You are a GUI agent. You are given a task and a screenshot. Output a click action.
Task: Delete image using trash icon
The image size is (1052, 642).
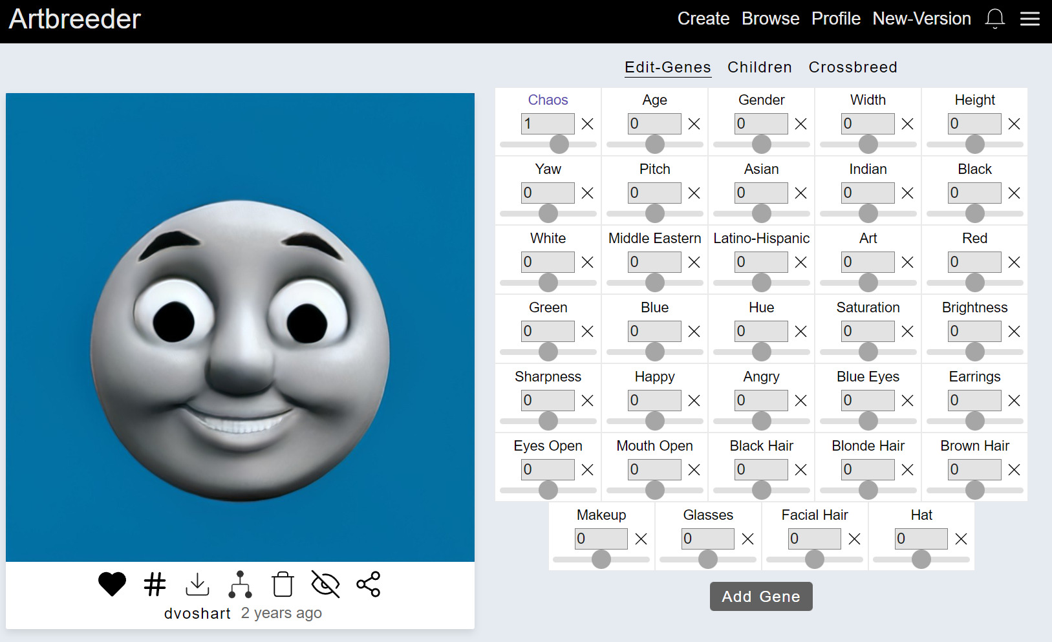(x=283, y=584)
